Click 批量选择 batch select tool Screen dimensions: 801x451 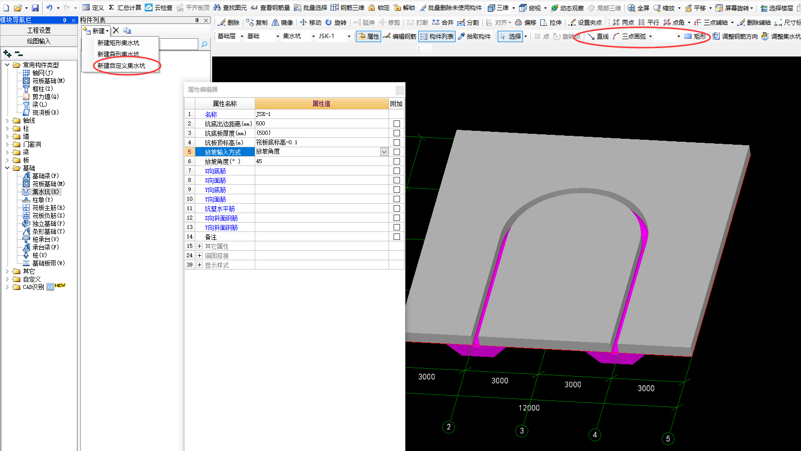[x=310, y=8]
